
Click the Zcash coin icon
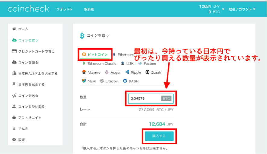147,72
